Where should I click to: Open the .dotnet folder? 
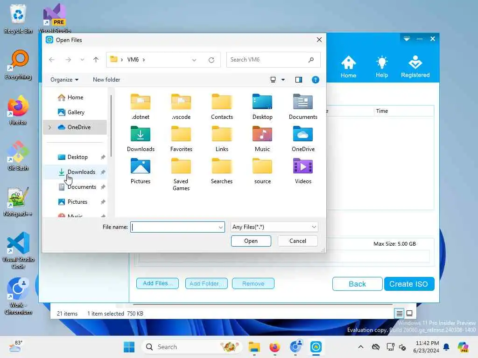point(141,107)
